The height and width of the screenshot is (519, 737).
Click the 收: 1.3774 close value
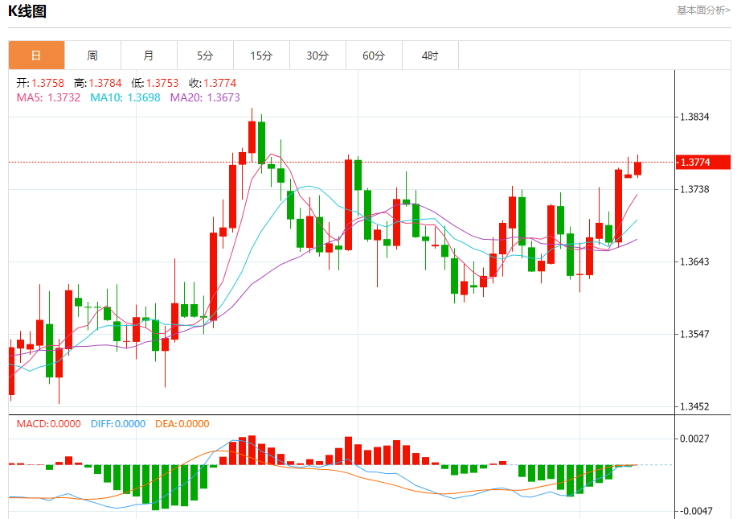coord(213,84)
